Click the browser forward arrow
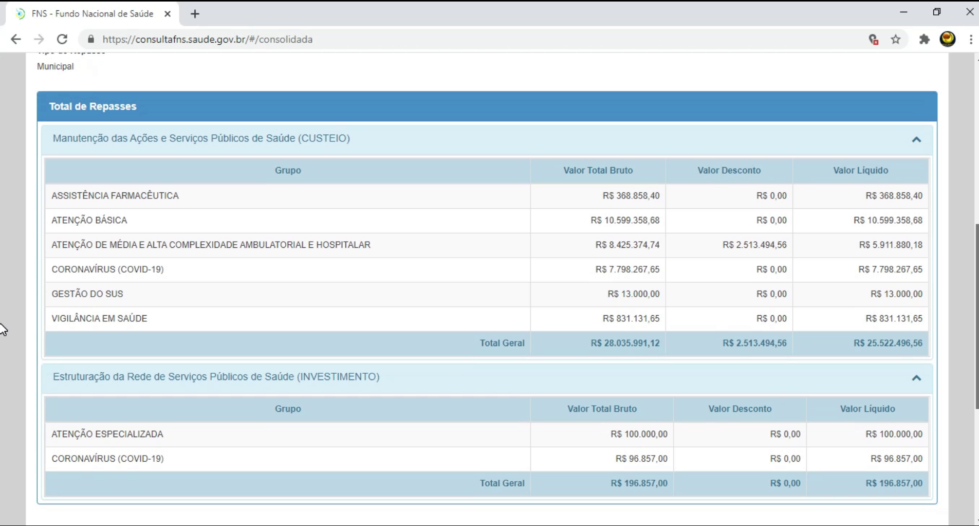The image size is (979, 526). click(x=39, y=40)
